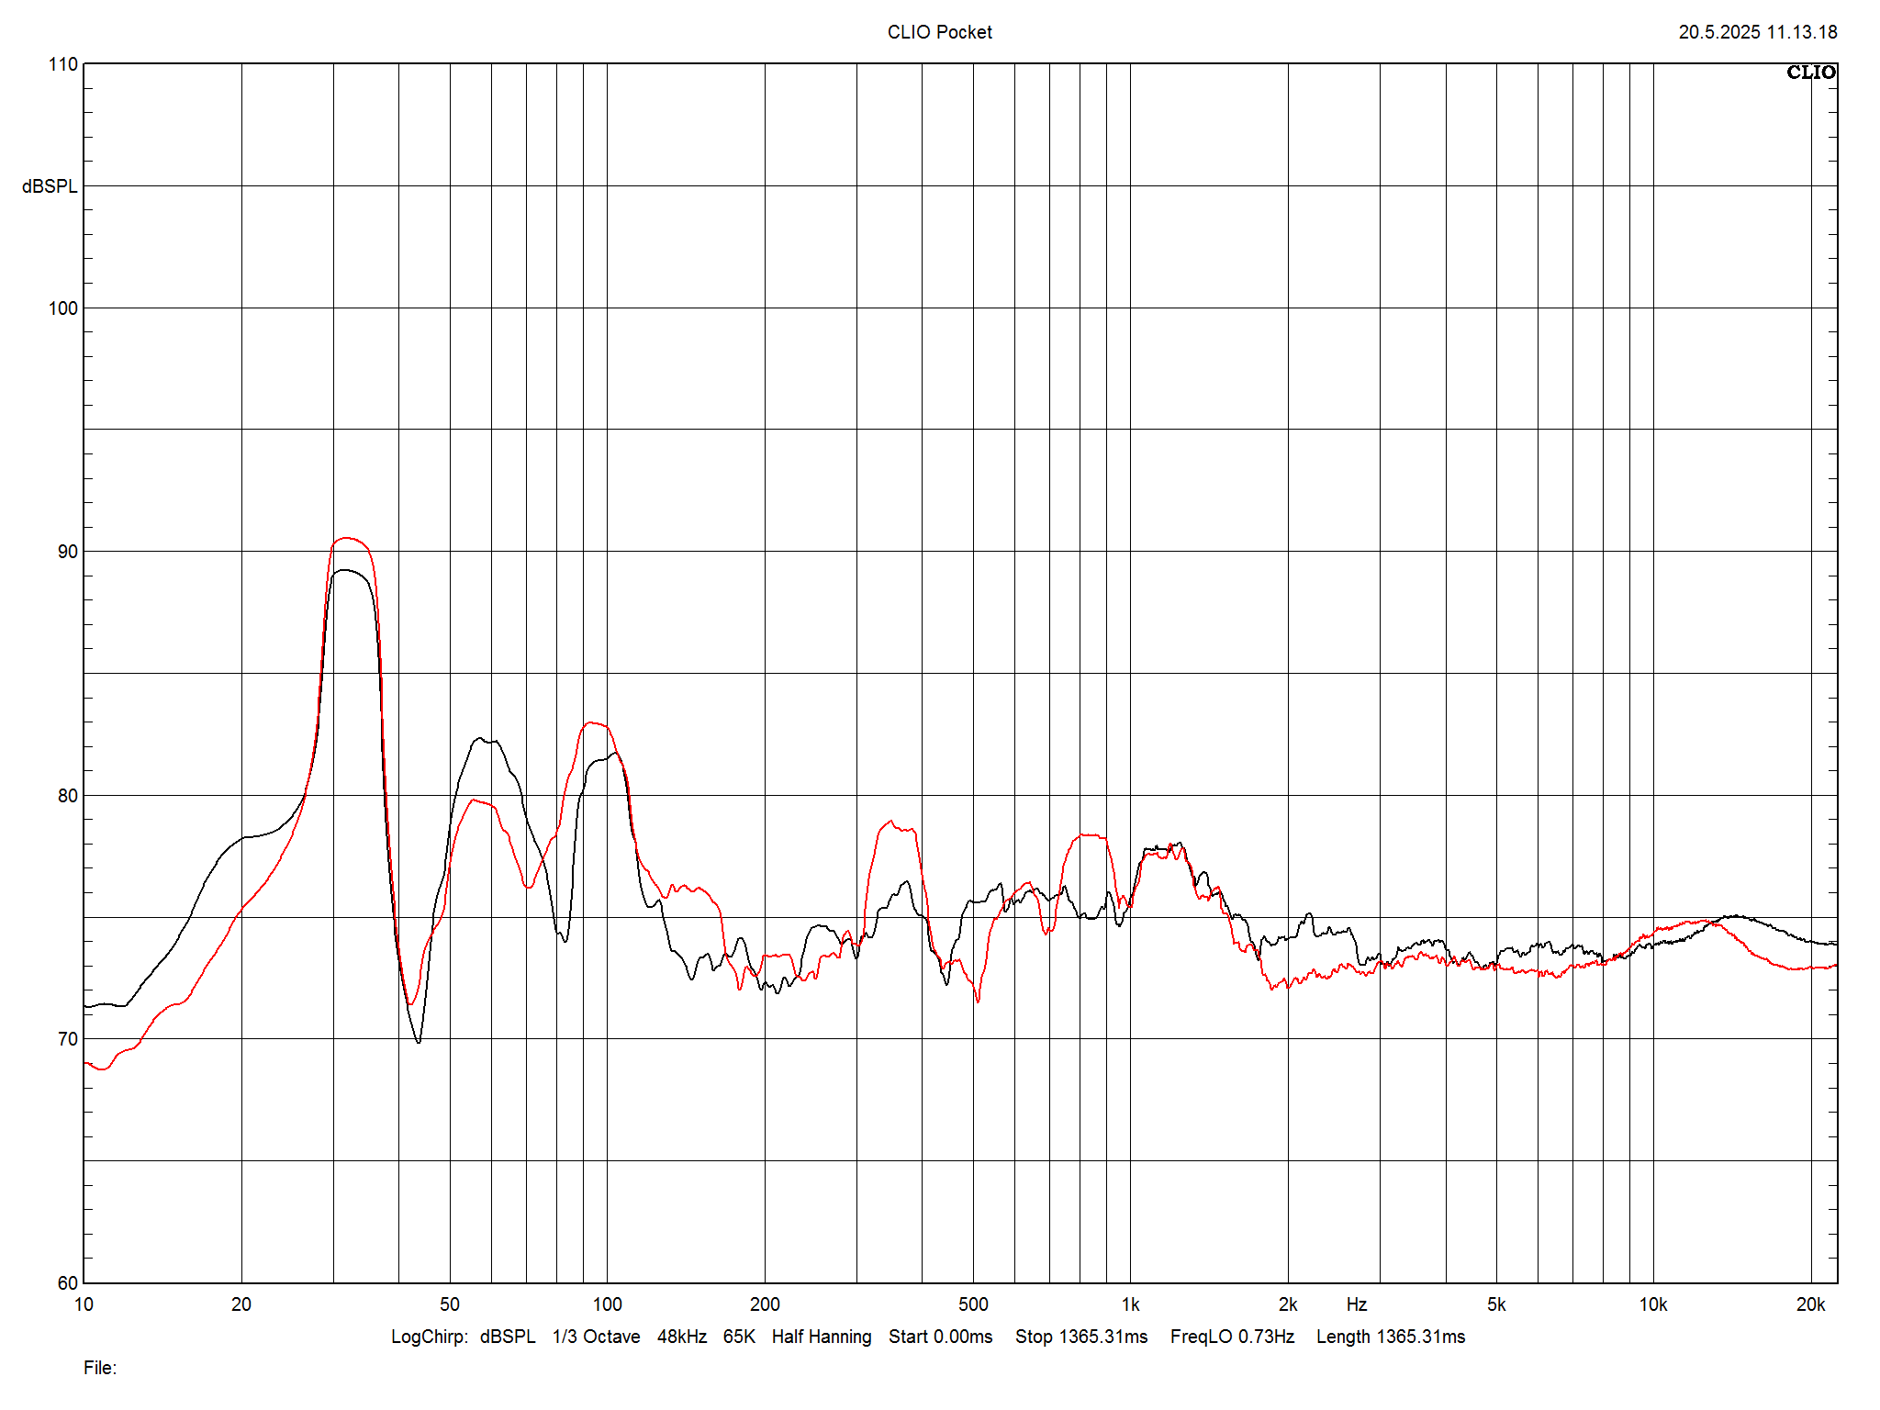
Task: Click the 10k frequency axis label
Action: click(1653, 1304)
